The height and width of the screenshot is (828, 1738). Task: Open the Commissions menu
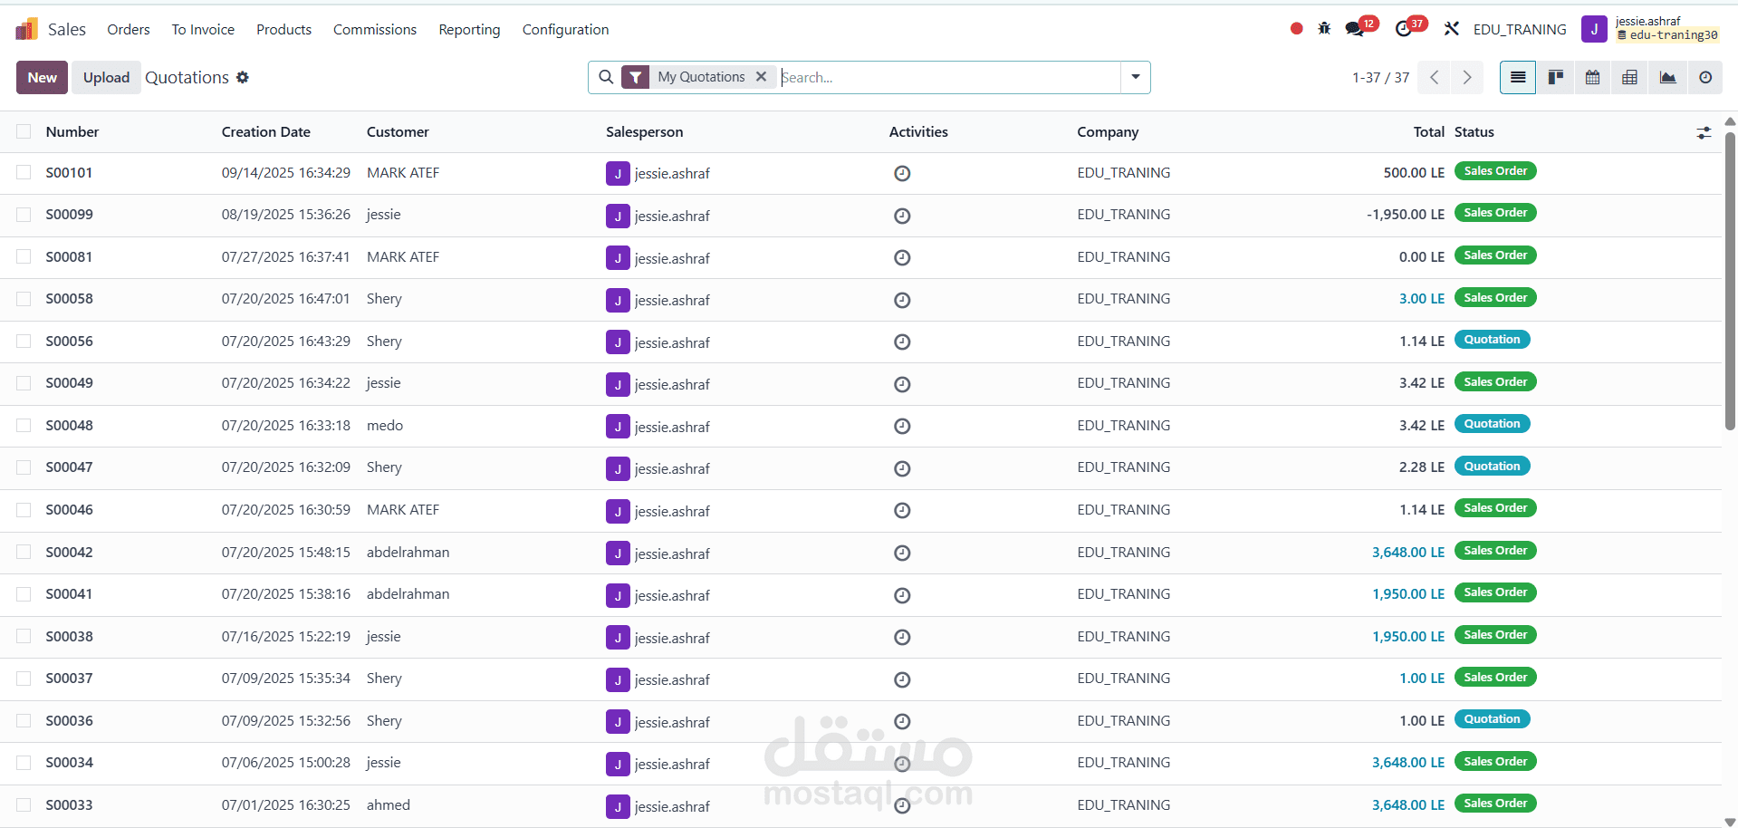(x=375, y=29)
